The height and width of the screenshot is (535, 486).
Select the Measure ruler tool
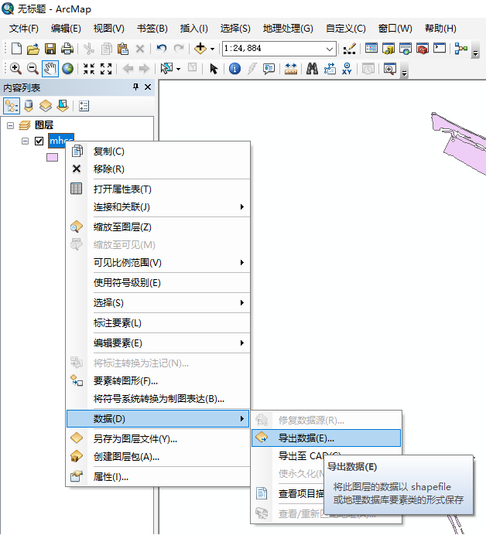pyautogui.click(x=291, y=69)
